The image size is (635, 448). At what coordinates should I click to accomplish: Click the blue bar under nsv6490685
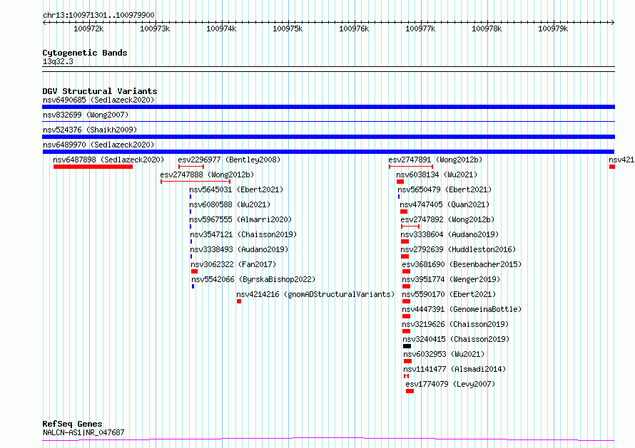(x=328, y=107)
